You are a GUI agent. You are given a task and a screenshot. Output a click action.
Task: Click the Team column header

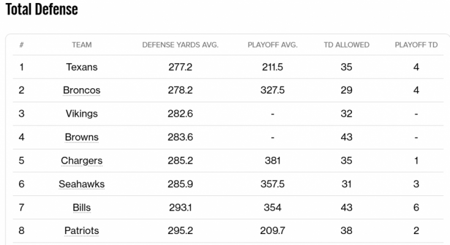[x=82, y=45]
